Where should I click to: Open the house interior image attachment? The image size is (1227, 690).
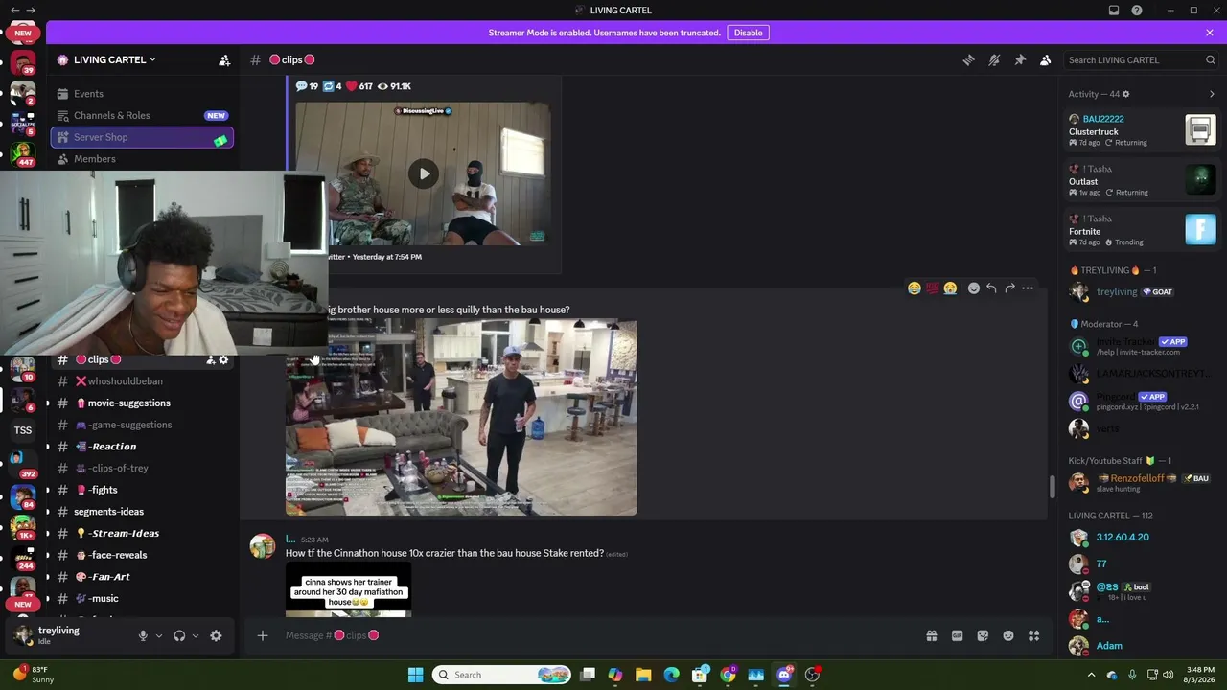pyautogui.click(x=461, y=418)
